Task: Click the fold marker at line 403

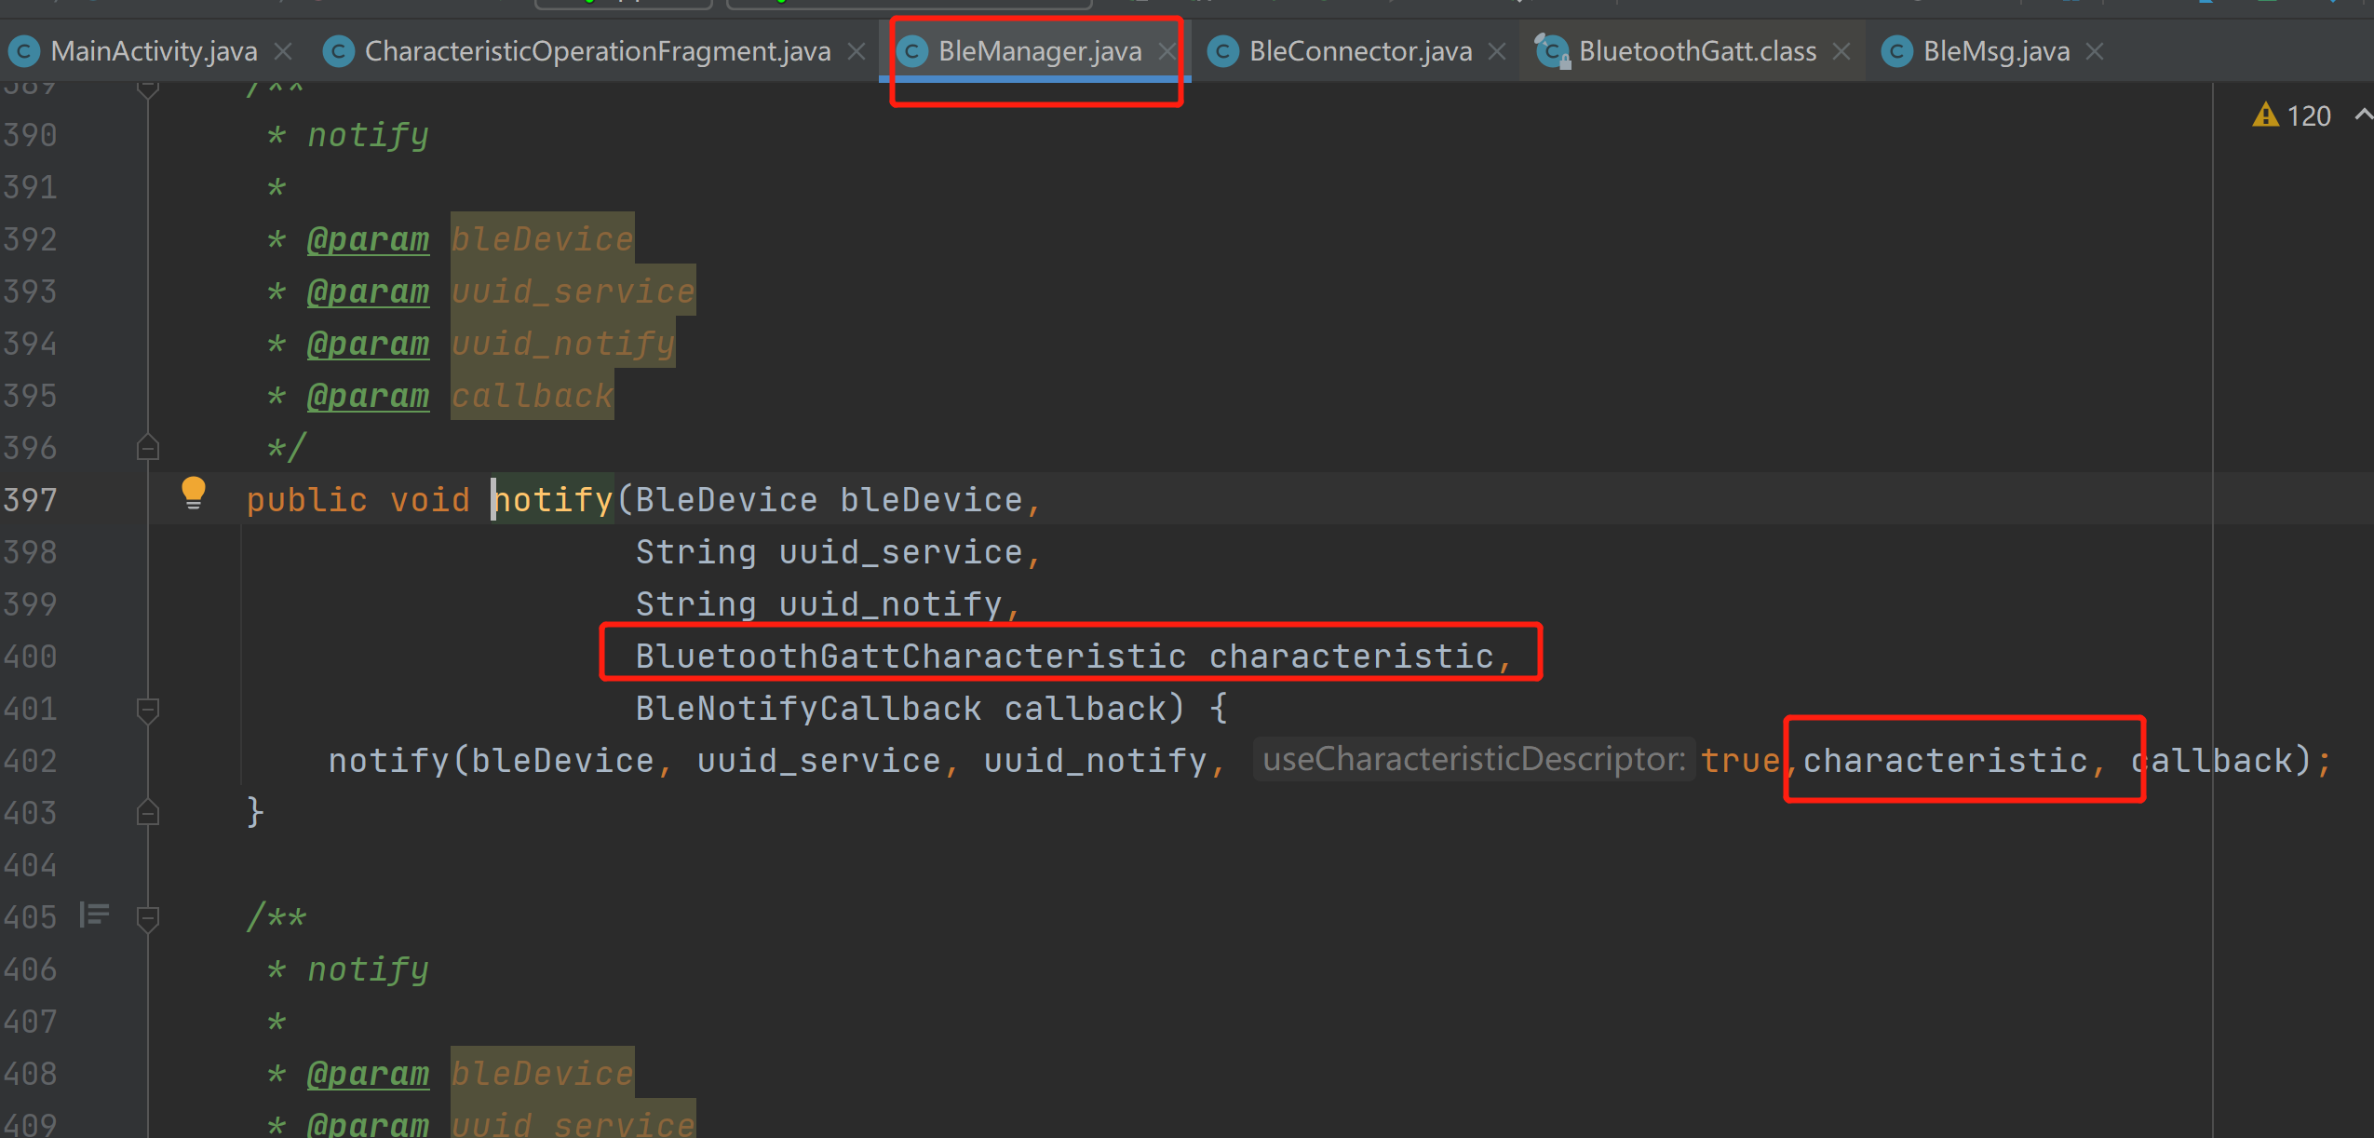Action: click(x=148, y=812)
